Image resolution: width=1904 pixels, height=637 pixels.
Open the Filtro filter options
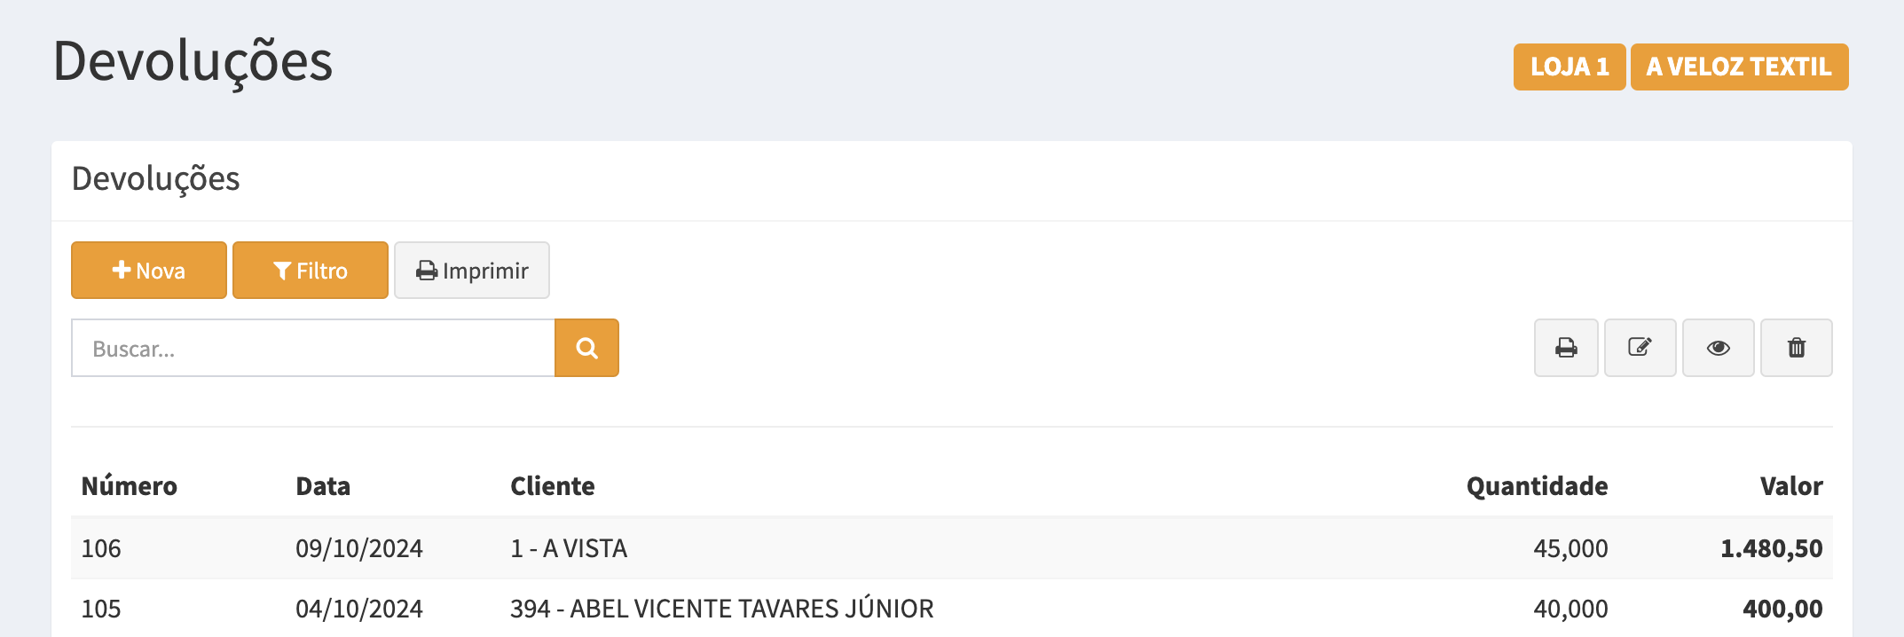tap(311, 271)
